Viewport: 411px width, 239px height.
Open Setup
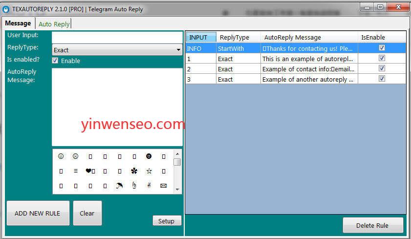click(167, 221)
